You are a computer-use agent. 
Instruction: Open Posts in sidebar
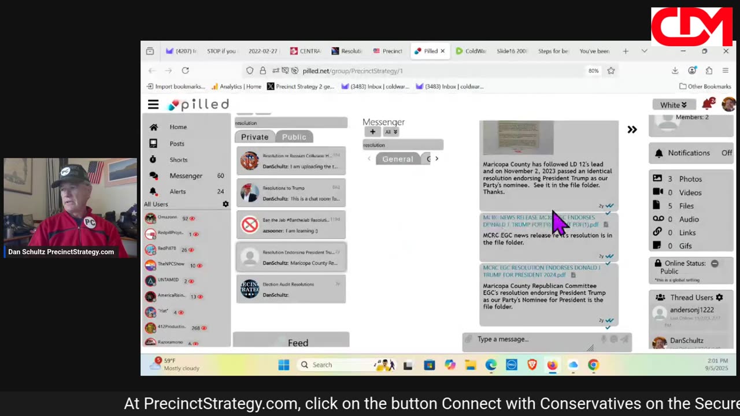[x=177, y=144]
